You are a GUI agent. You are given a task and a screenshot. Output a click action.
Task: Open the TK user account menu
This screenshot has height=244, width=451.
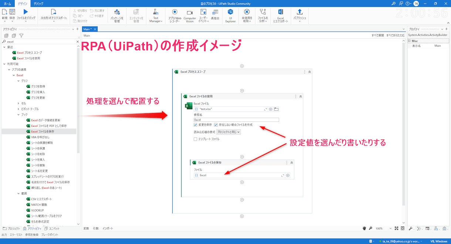click(x=416, y=3)
